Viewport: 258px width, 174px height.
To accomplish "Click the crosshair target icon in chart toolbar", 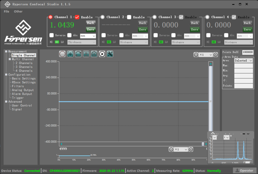I will [70, 54].
